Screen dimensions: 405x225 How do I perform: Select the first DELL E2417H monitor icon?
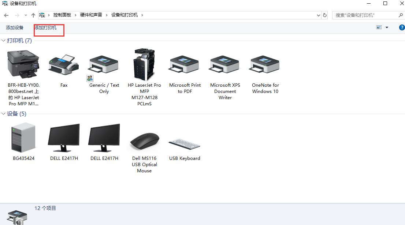tap(64, 138)
